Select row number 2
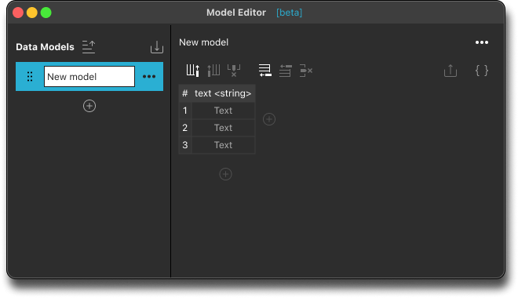518x298 pixels. pyautogui.click(x=185, y=128)
